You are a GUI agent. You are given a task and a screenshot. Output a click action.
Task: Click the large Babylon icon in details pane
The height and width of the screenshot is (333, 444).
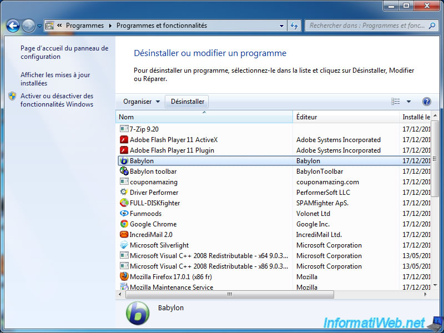click(138, 313)
